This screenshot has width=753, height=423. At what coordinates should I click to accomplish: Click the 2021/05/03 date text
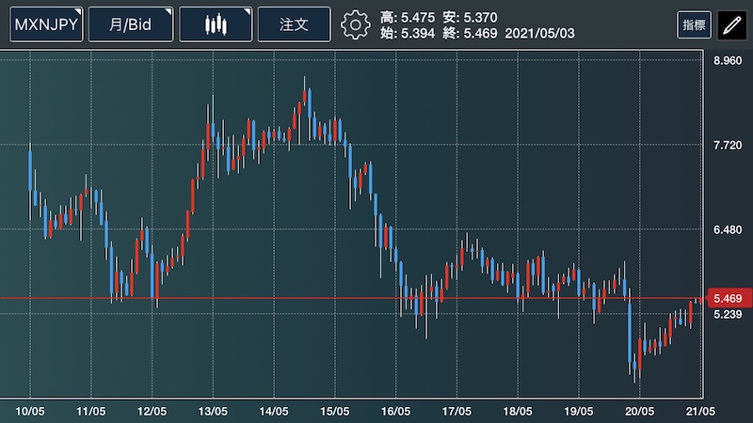[539, 34]
